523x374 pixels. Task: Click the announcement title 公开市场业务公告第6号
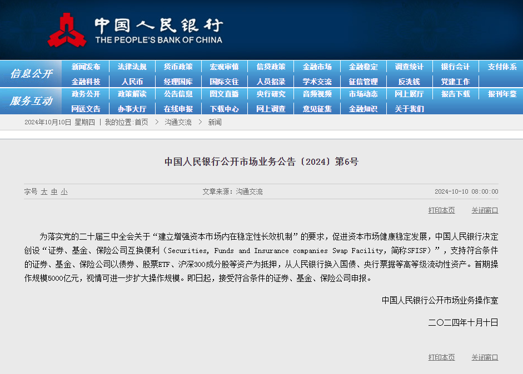261,162
